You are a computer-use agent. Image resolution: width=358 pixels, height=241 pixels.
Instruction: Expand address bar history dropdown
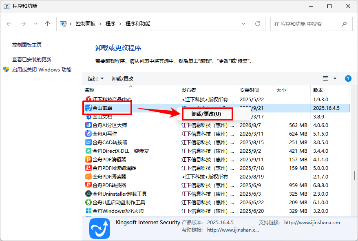click(x=243, y=24)
